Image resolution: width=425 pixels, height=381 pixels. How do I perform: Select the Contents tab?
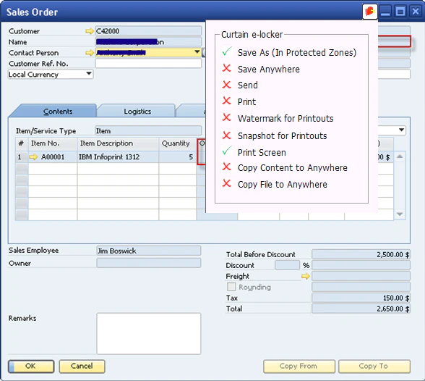58,112
